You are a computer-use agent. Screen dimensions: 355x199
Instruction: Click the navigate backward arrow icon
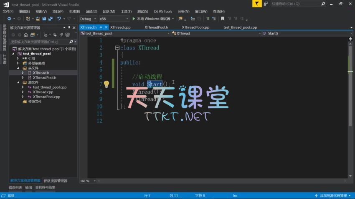point(9,19)
